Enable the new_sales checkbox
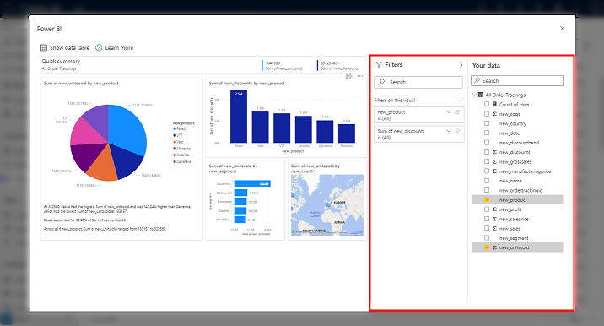604x326 pixels. click(487, 228)
